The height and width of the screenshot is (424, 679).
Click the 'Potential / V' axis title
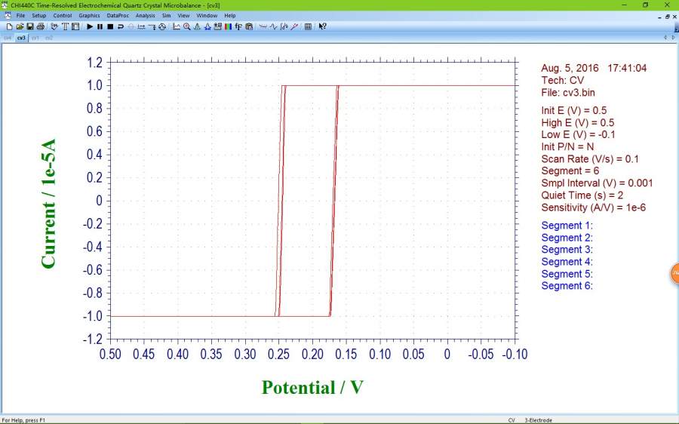[x=312, y=387]
